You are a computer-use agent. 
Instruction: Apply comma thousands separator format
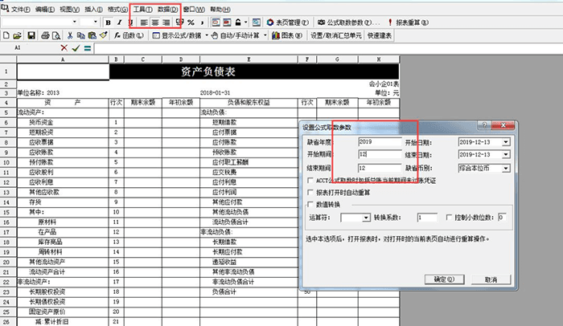click(202, 22)
